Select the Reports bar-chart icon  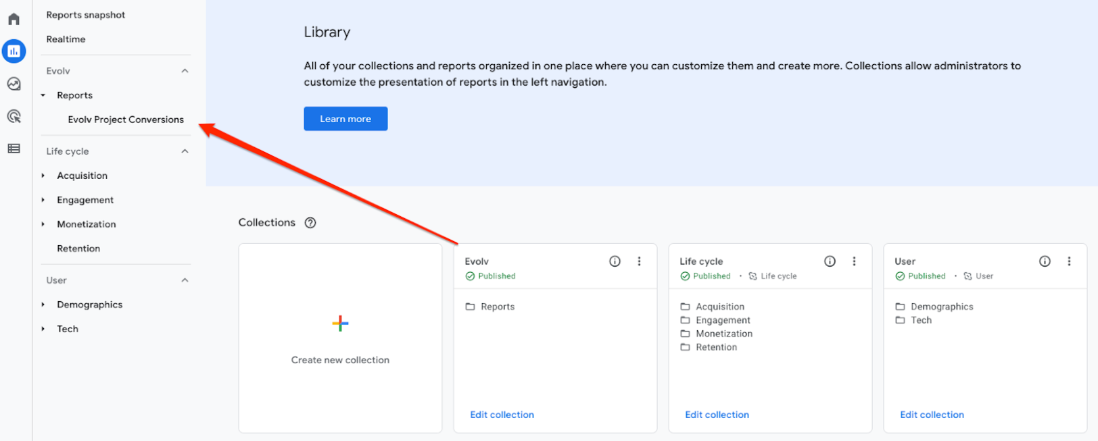[x=14, y=51]
